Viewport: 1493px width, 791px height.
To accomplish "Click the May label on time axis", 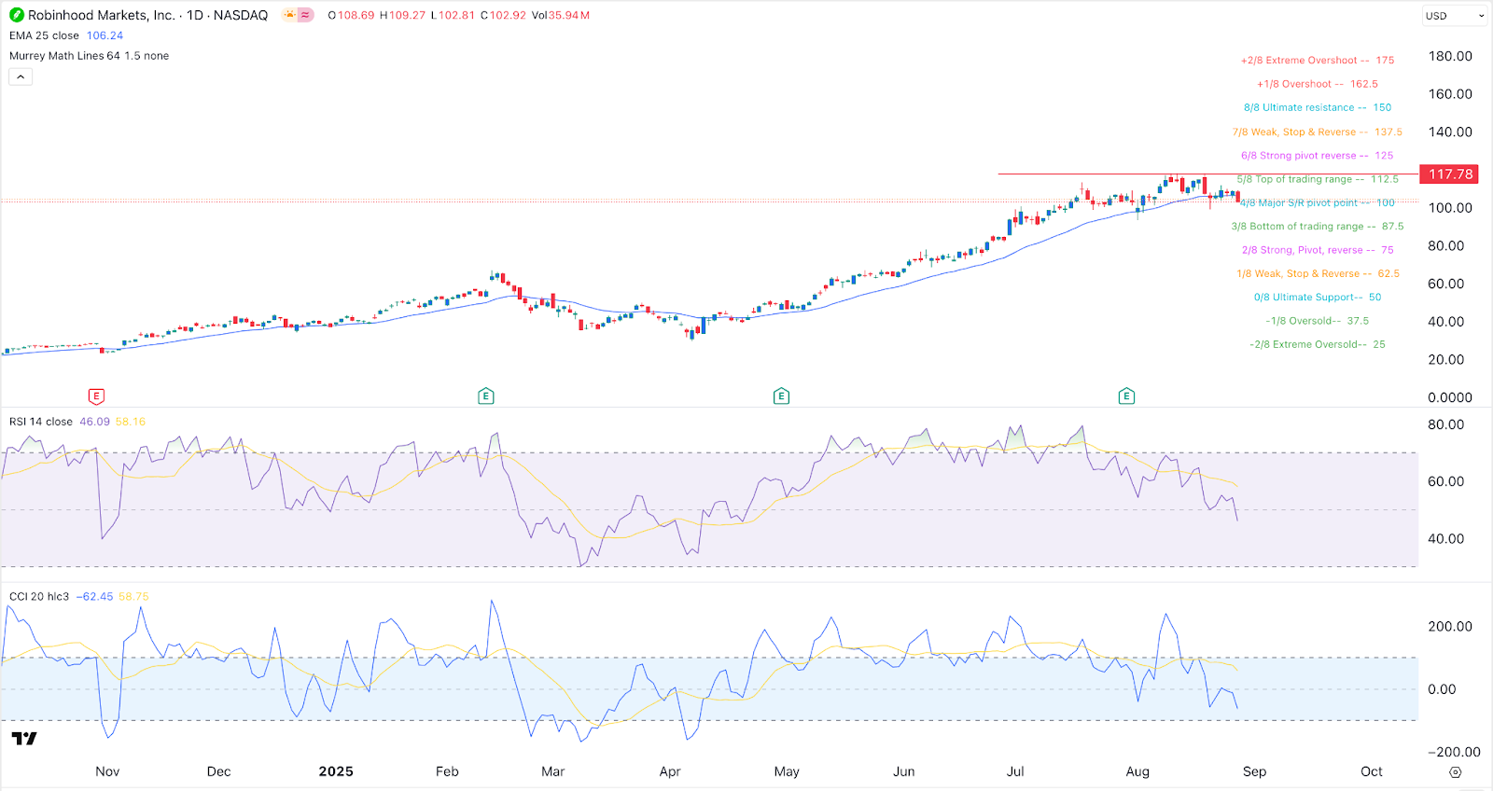I will click(x=787, y=771).
